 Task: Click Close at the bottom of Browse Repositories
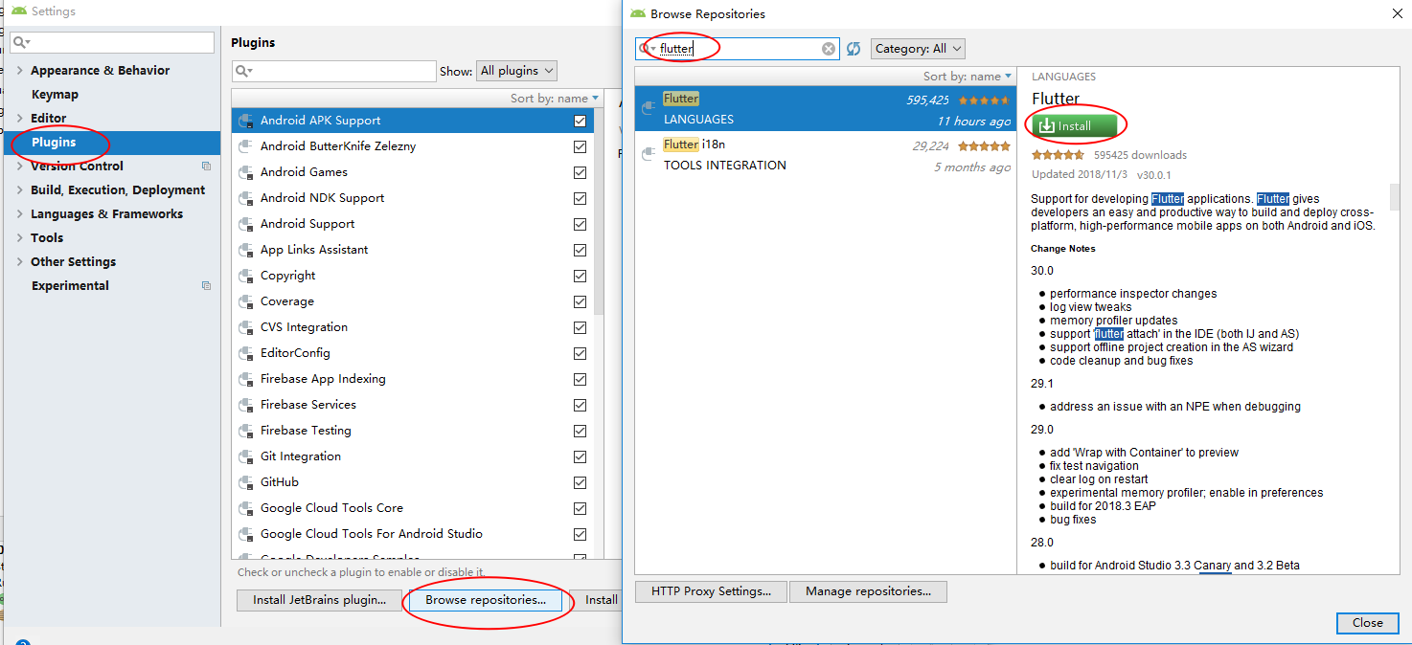[x=1367, y=623]
